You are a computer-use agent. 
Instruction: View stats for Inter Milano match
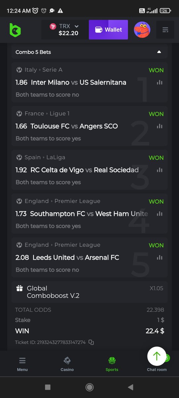159,82
